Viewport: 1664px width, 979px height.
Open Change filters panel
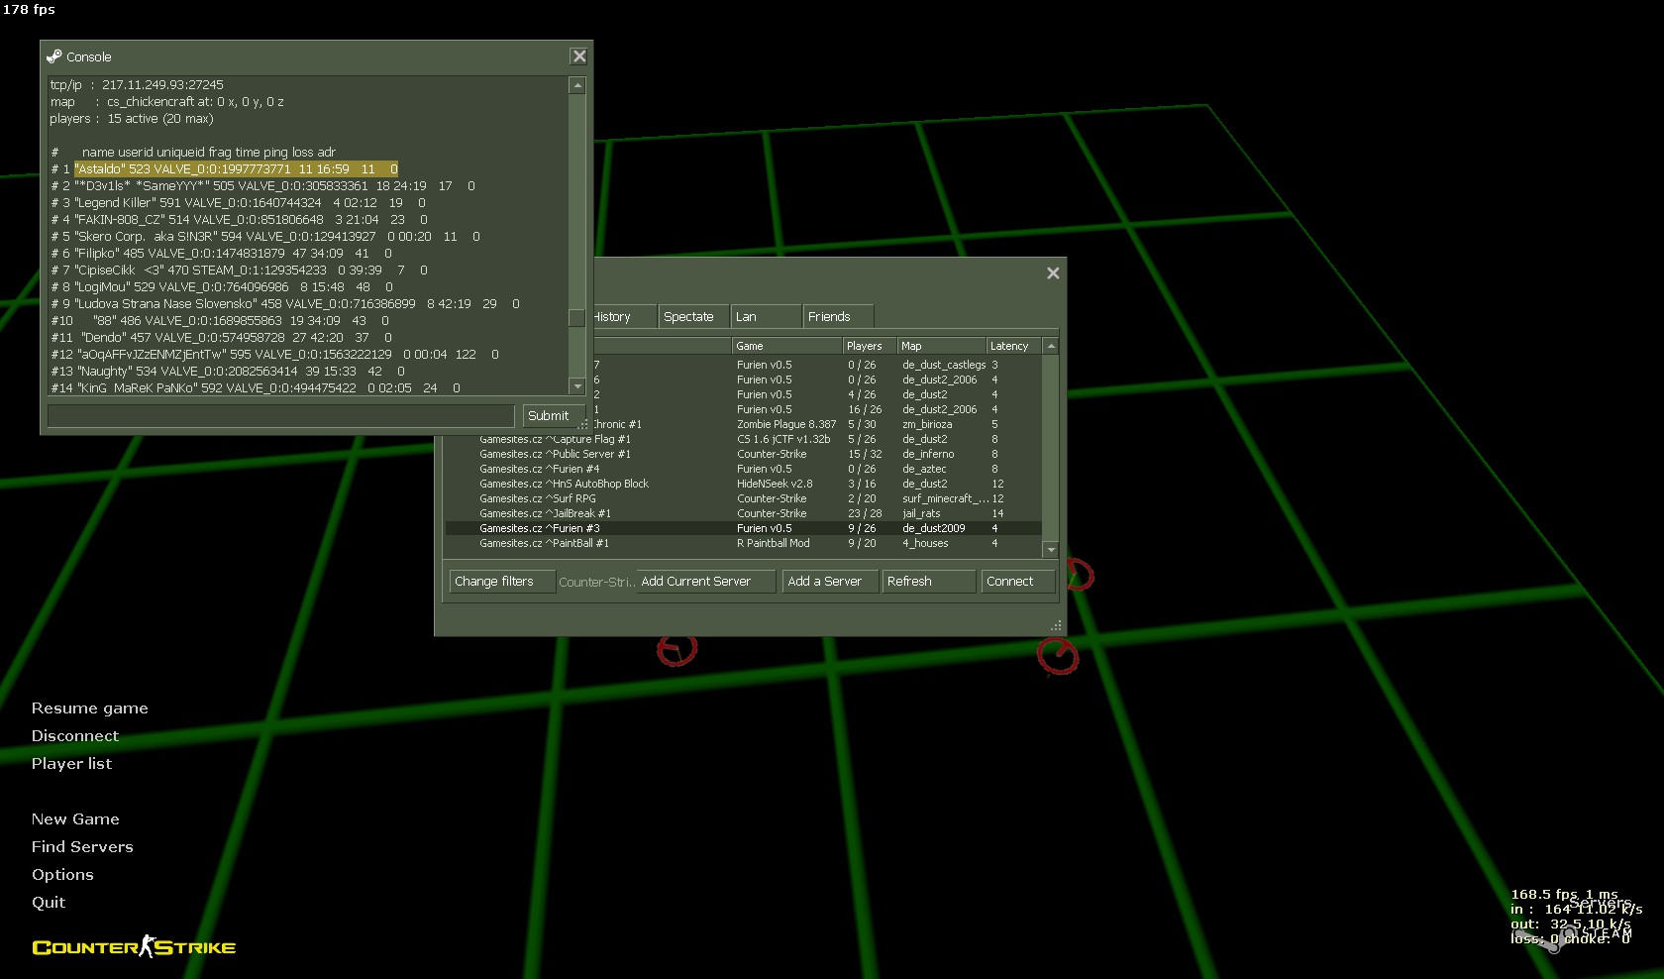(502, 582)
